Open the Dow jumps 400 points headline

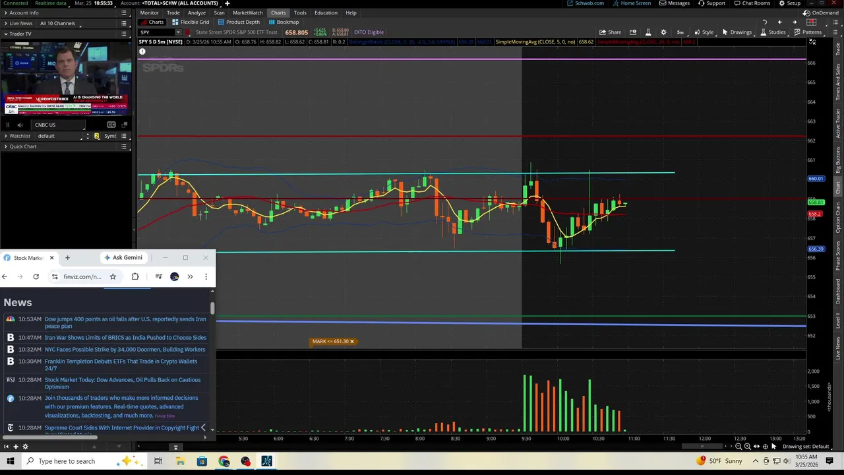coord(125,323)
